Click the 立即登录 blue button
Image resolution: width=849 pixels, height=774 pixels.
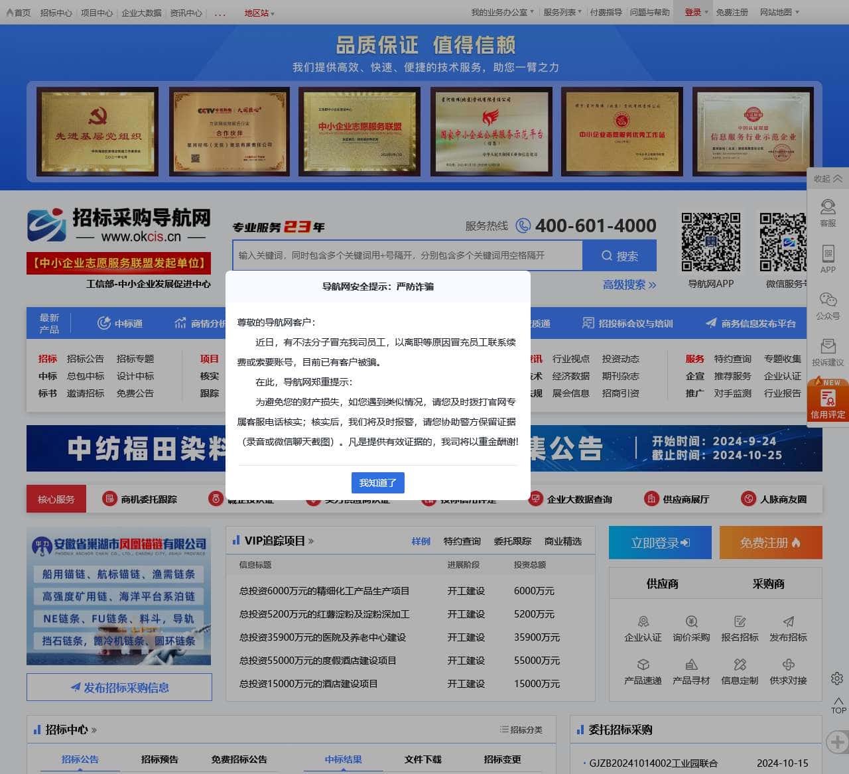[660, 543]
